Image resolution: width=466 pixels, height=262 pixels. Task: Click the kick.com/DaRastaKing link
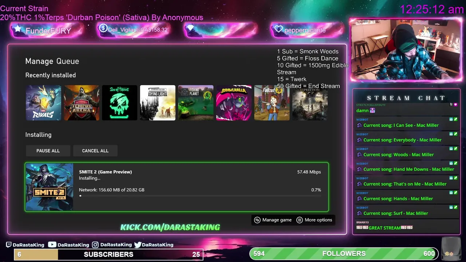click(170, 227)
